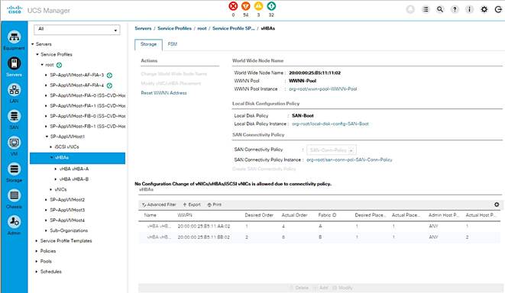This screenshot has height=293, width=505.
Task: Click the critical faults red icon
Action: coord(233,6)
